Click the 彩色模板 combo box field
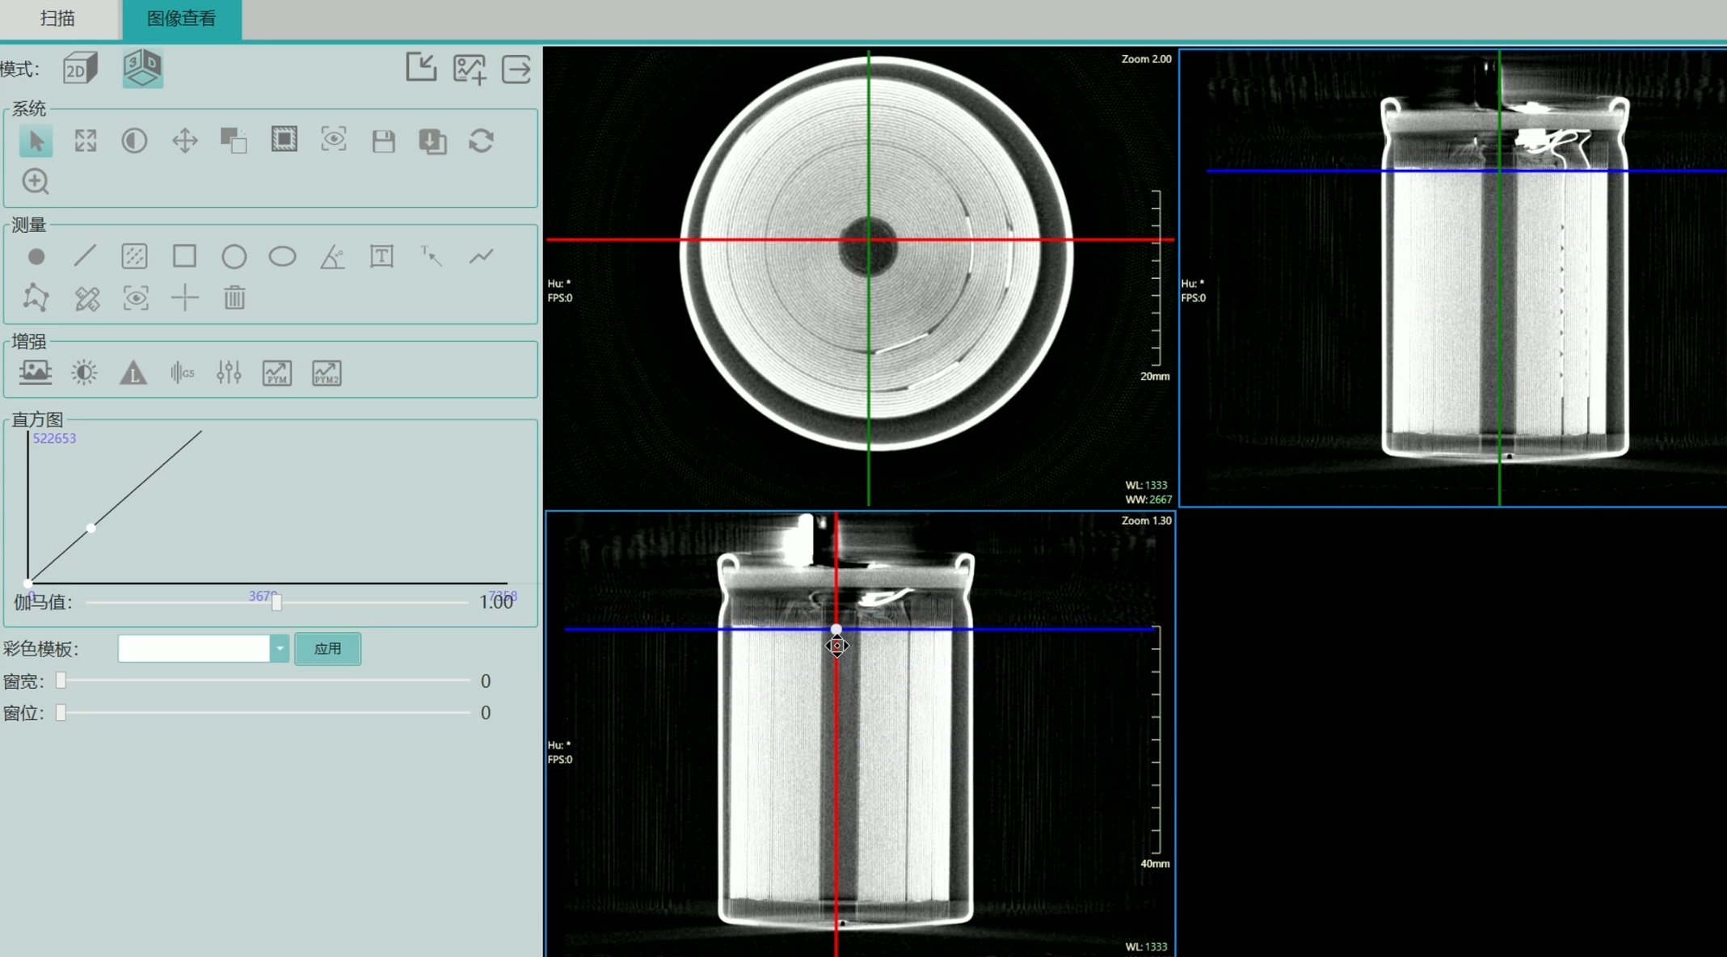Viewport: 1727px width, 957px height. coord(194,648)
